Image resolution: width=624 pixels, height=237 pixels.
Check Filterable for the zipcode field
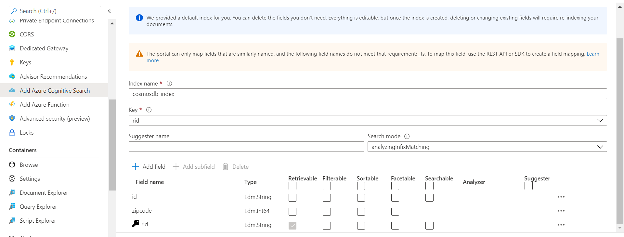[x=327, y=212]
